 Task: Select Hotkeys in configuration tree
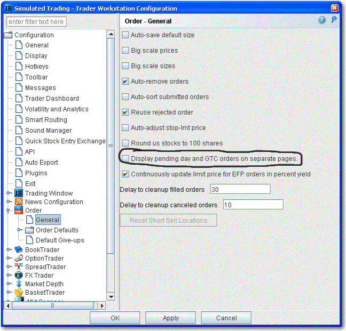(36, 67)
